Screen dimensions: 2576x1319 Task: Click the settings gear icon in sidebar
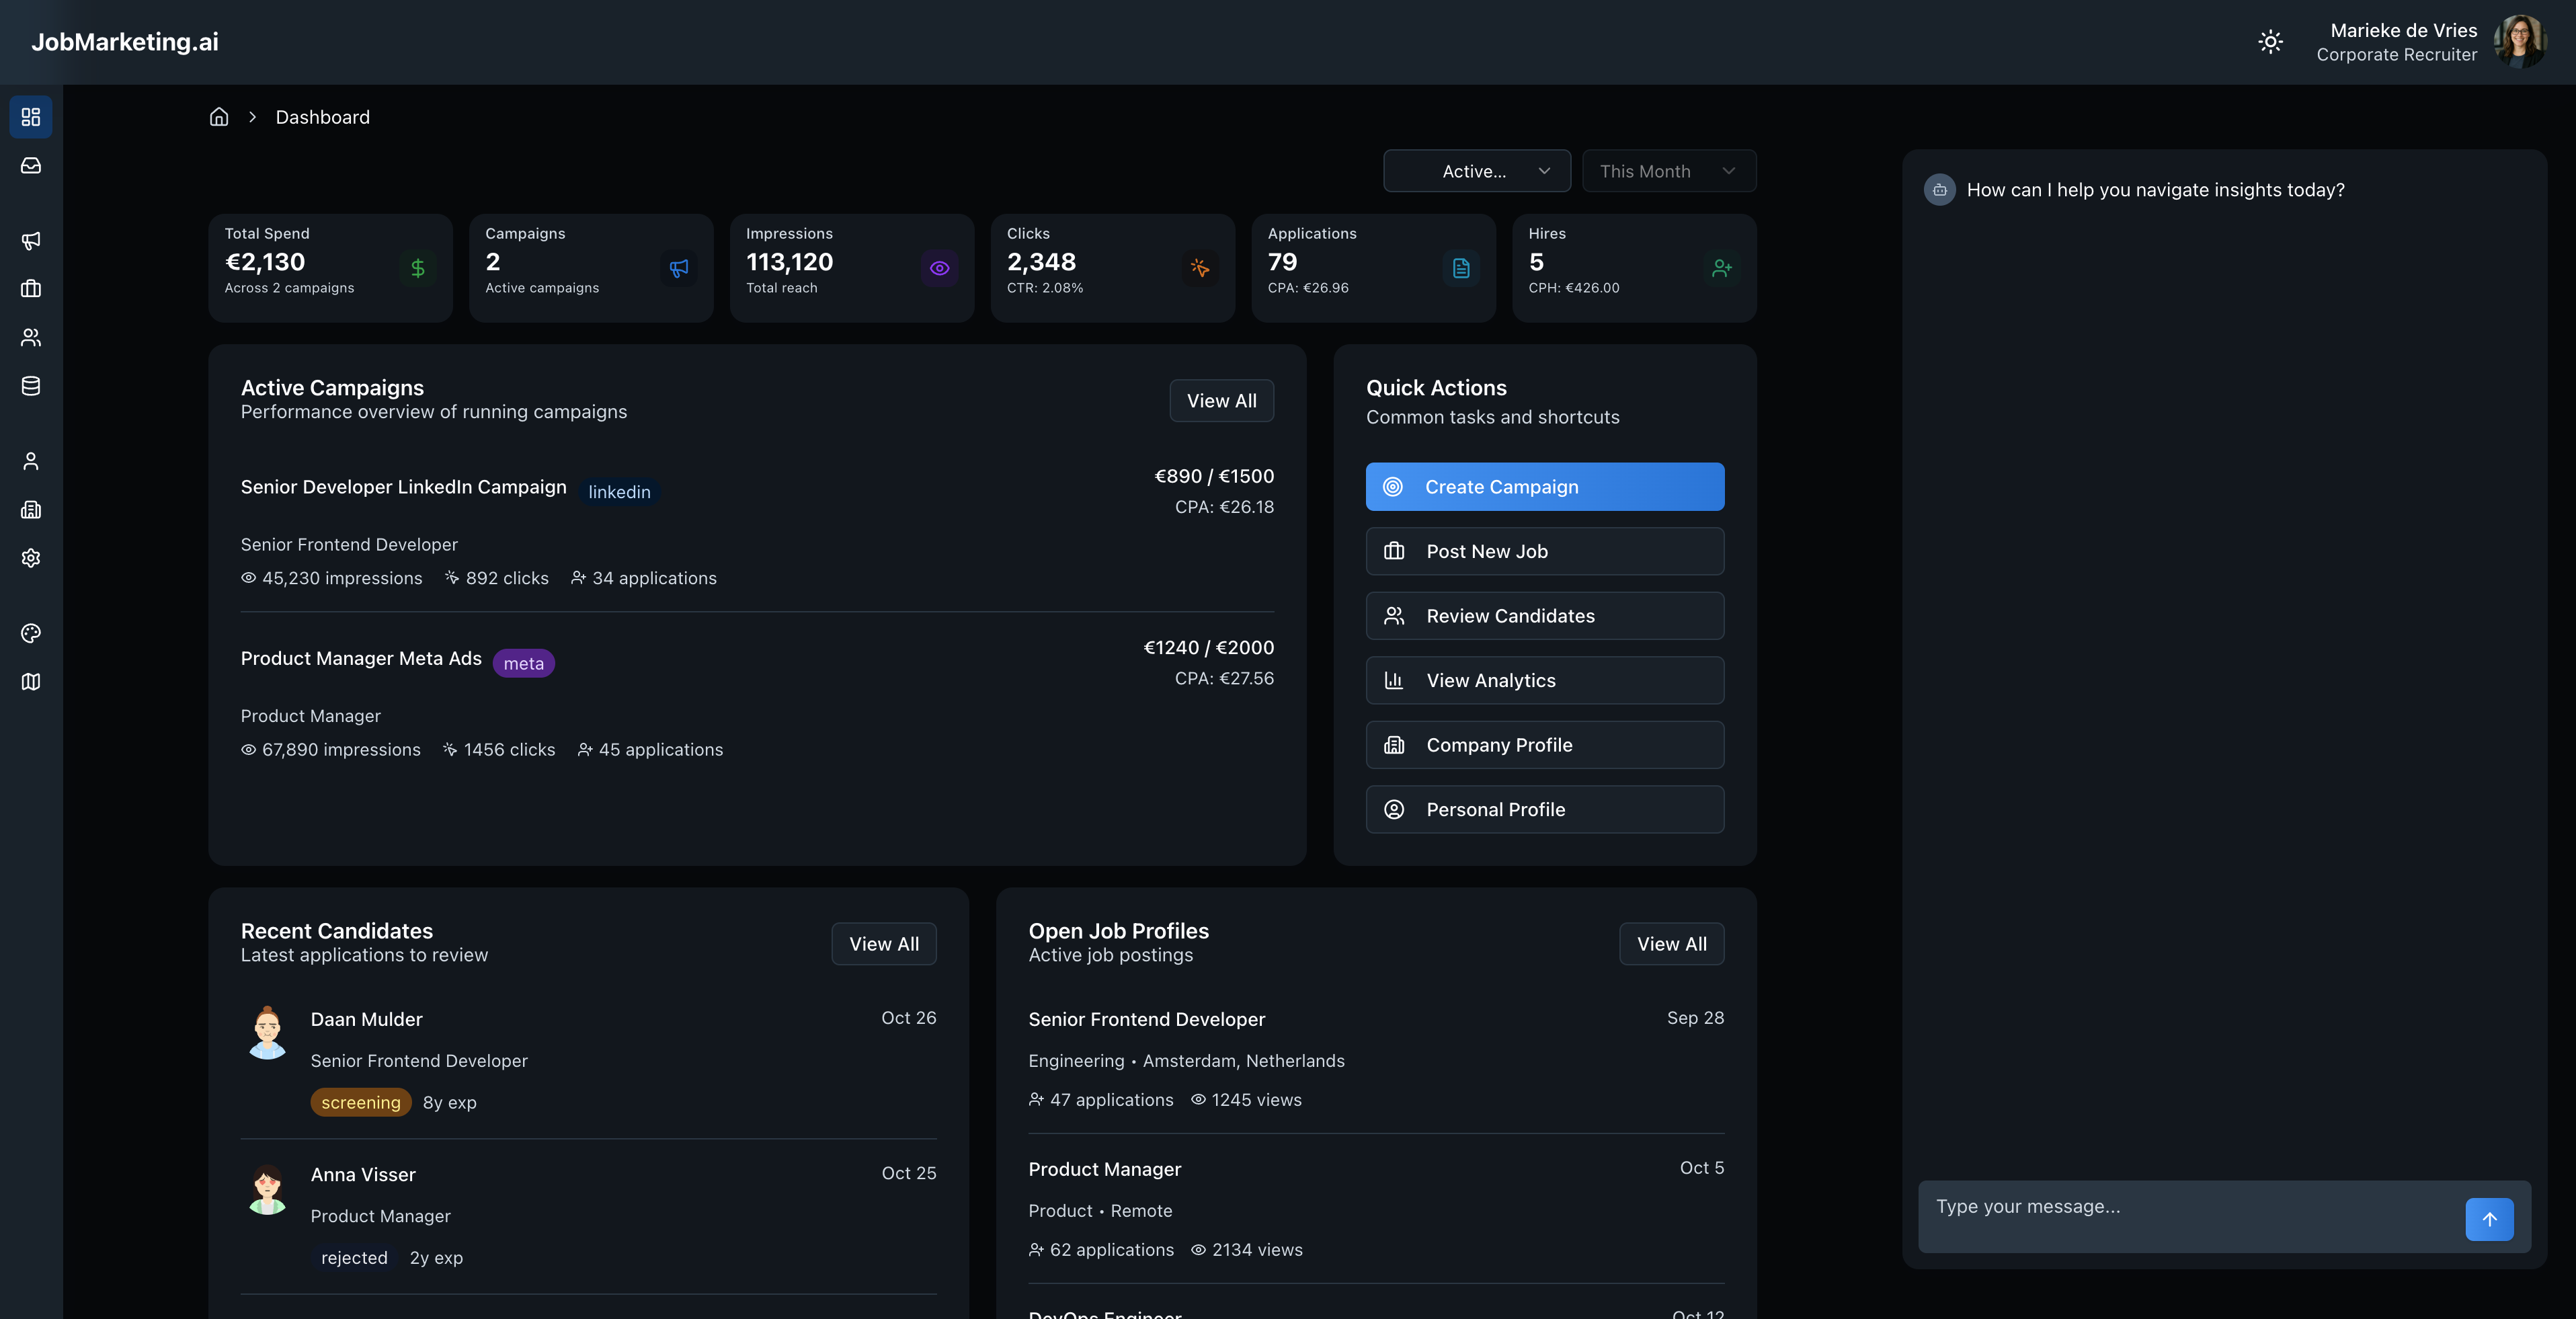pos(31,558)
